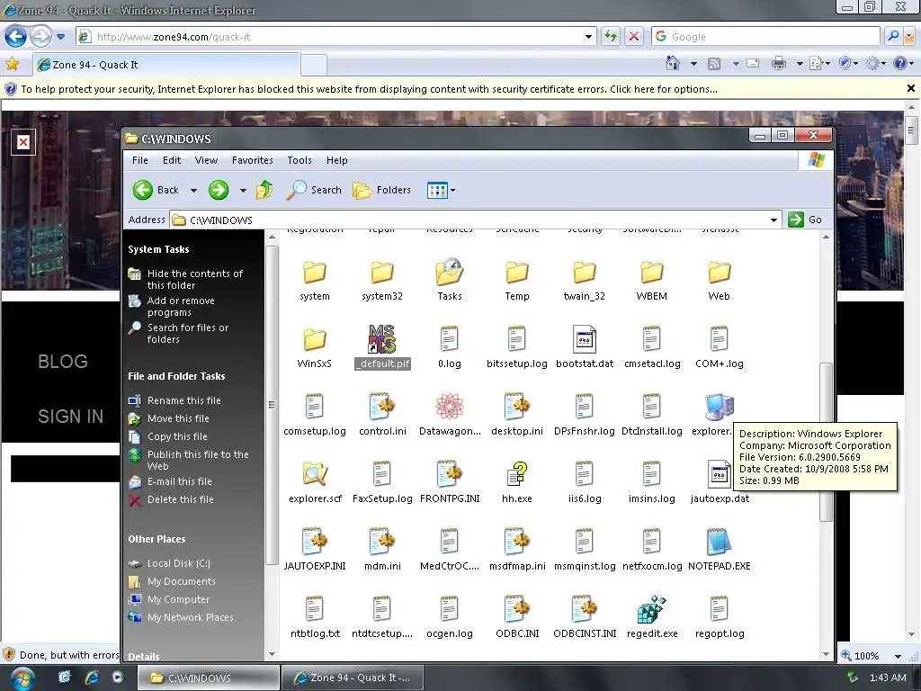The image size is (921, 691).
Task: Click SIGN IN on the Zone 94 webpage
Action: [x=70, y=417]
